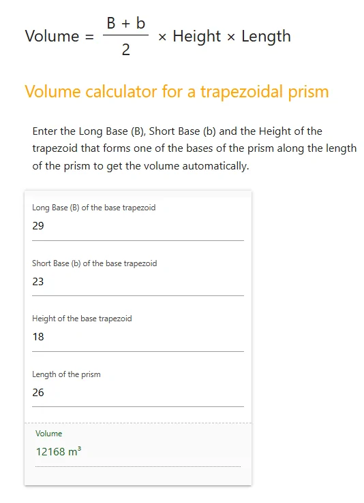Click the "Height of the base trapezoid" label
This screenshot has width=364, height=503.
pyautogui.click(x=82, y=319)
